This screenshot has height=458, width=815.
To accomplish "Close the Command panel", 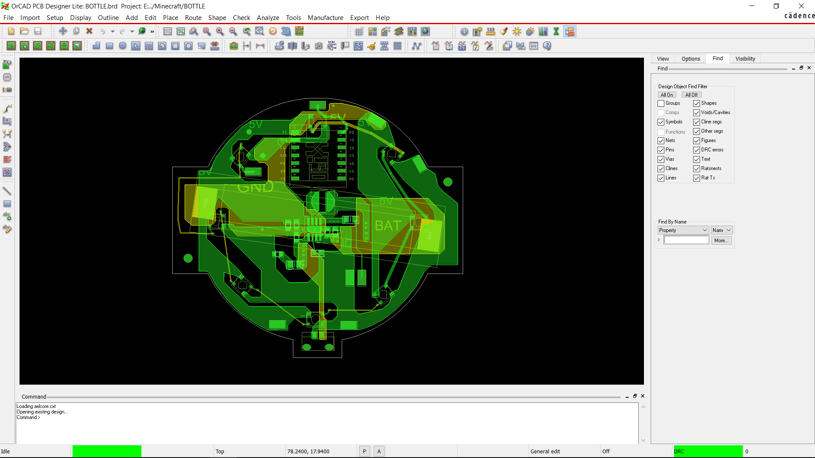I will pyautogui.click(x=643, y=396).
